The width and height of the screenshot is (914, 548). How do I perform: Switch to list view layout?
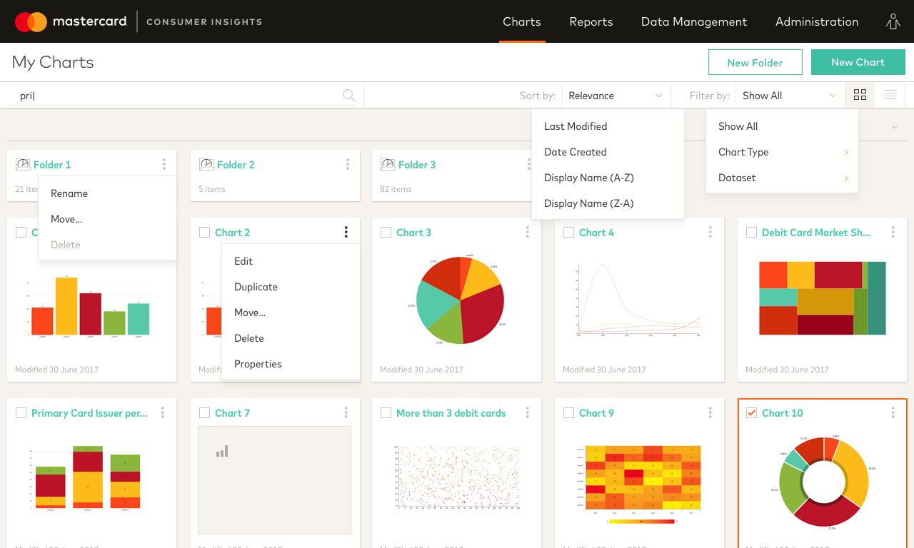pos(890,94)
